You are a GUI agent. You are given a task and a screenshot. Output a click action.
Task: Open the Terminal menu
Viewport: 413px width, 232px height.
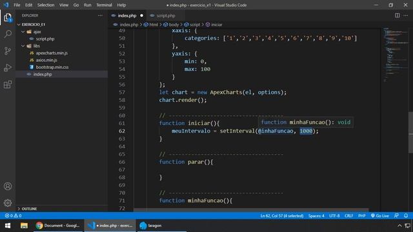104,5
